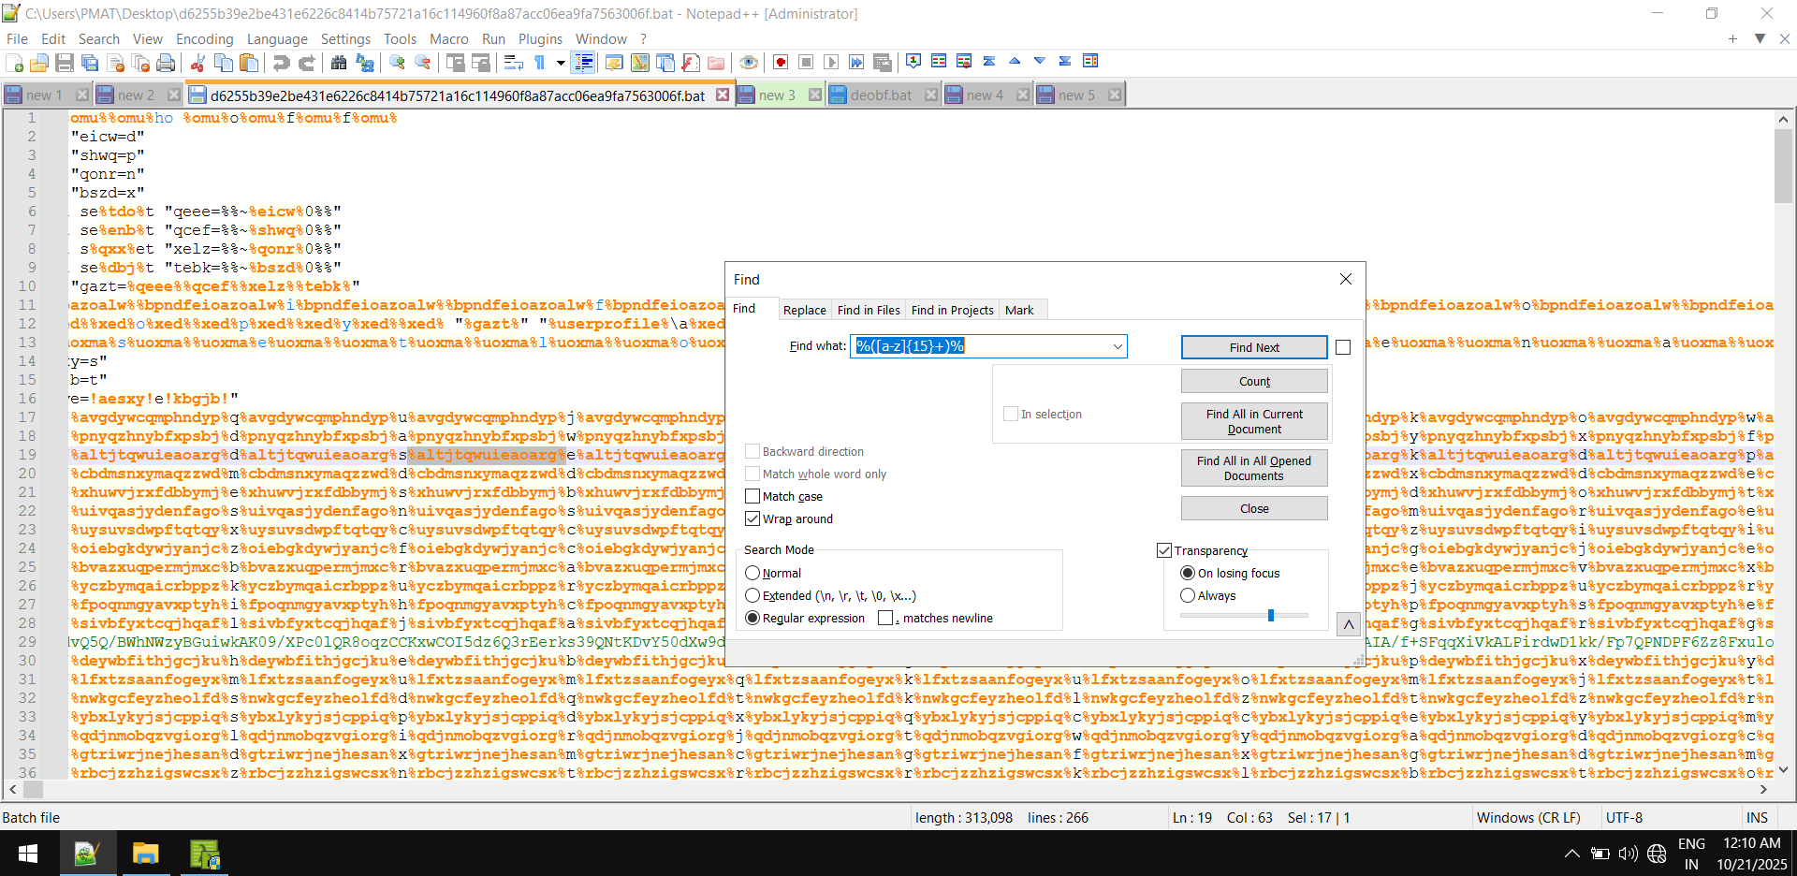Select the Normal search mode radio
Viewport: 1797px width, 876px height.
pos(752,574)
